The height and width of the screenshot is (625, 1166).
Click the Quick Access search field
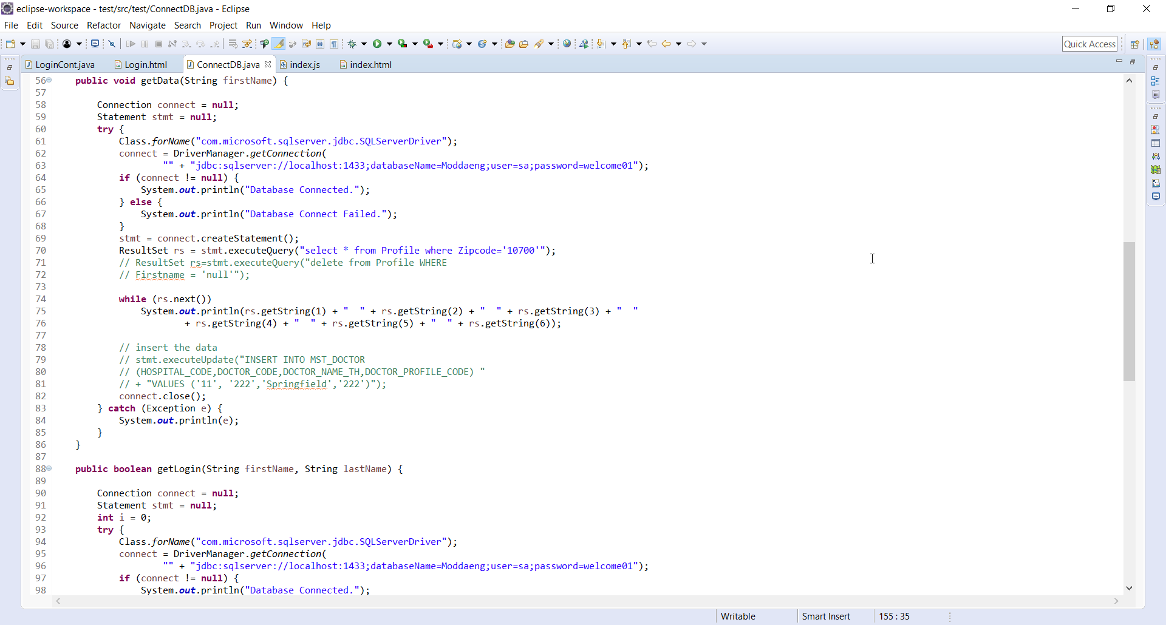1089,44
